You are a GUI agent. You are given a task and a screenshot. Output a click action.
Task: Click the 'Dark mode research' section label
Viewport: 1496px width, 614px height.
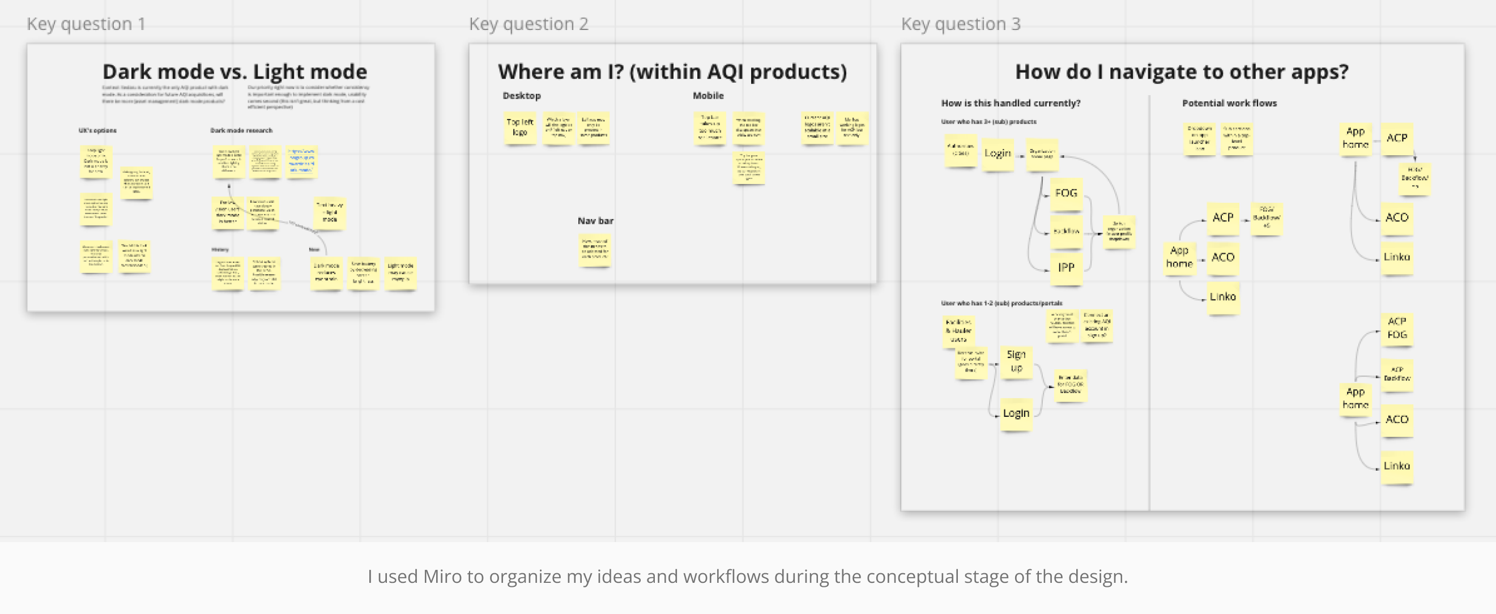pos(240,131)
